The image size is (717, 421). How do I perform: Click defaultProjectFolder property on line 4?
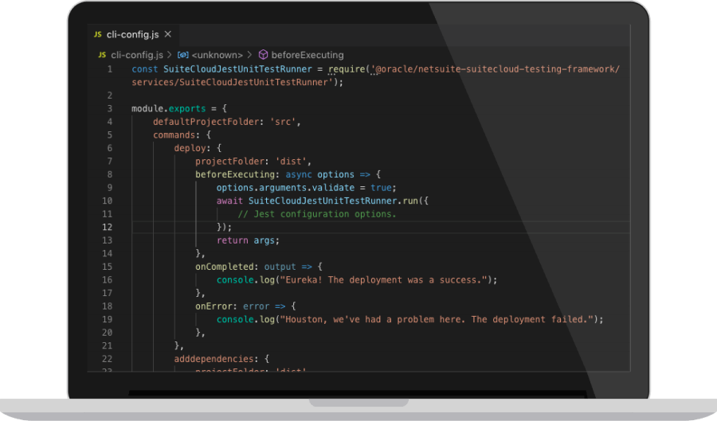[x=206, y=122]
